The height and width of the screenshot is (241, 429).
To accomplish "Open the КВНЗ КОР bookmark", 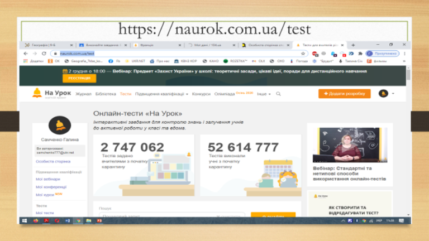I will (x=185, y=61).
